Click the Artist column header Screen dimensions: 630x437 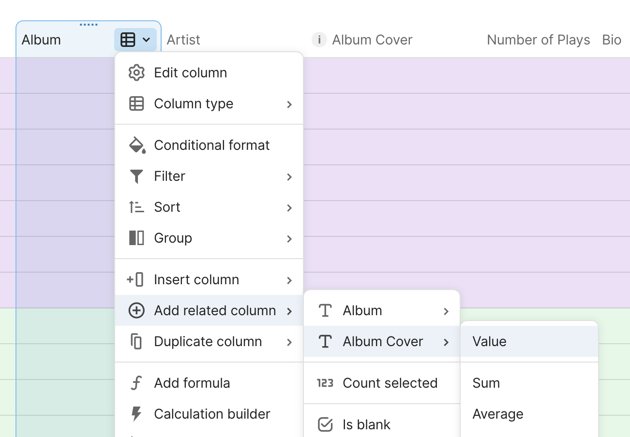pos(183,40)
